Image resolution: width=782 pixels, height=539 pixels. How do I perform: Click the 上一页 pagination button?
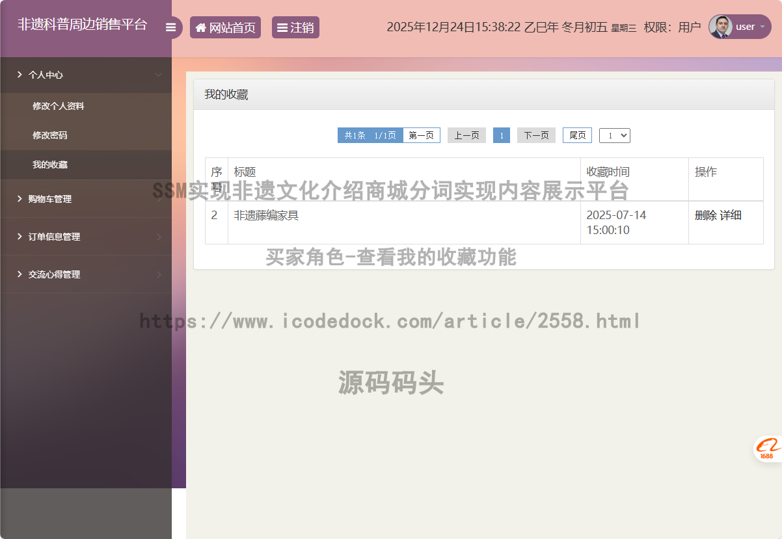coord(466,135)
